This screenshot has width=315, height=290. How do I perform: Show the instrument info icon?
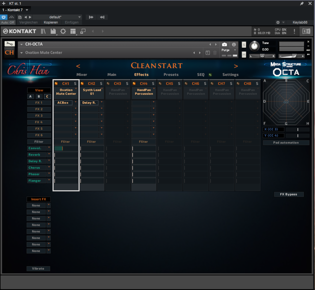[234, 44]
